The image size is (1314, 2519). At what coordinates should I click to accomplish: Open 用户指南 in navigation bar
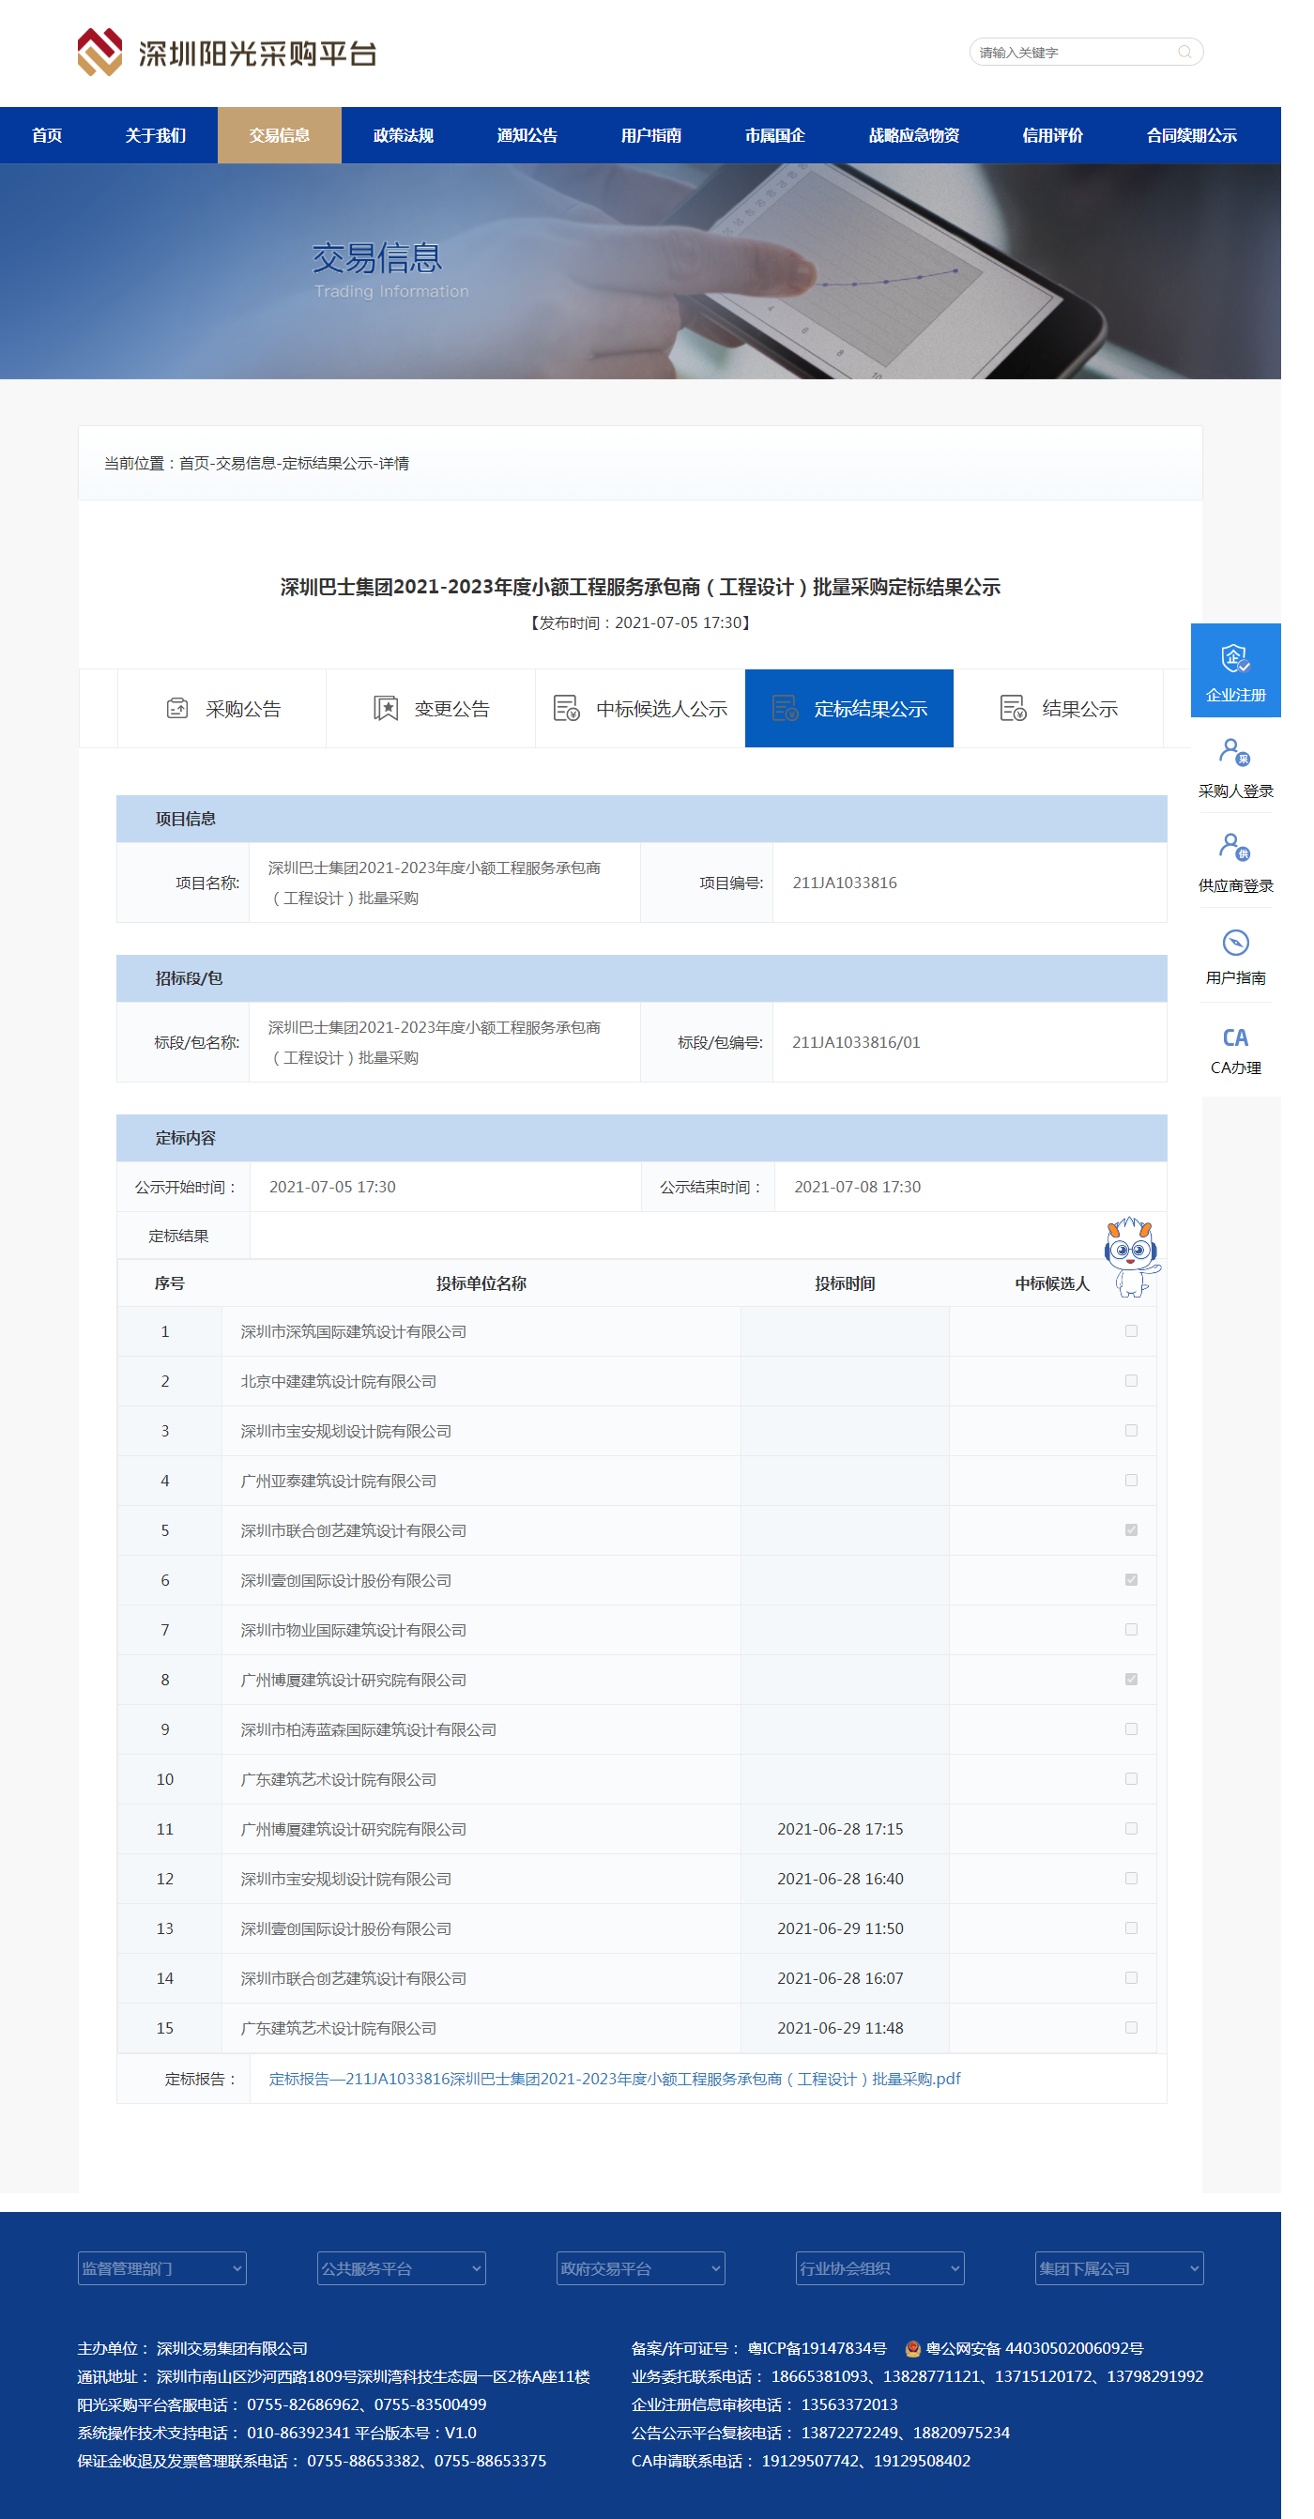[651, 135]
